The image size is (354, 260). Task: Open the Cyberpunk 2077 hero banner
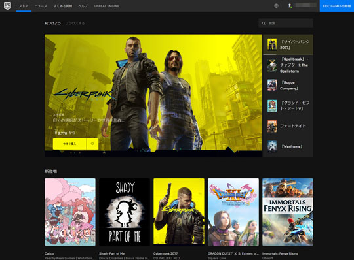pos(153,95)
